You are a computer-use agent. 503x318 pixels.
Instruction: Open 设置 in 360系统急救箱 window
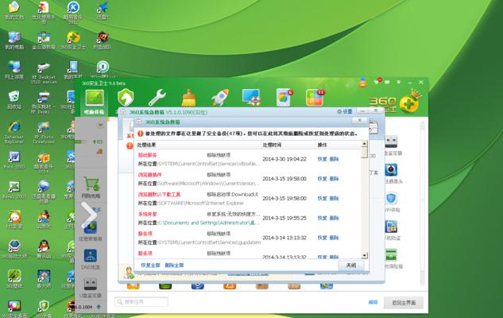point(345,111)
